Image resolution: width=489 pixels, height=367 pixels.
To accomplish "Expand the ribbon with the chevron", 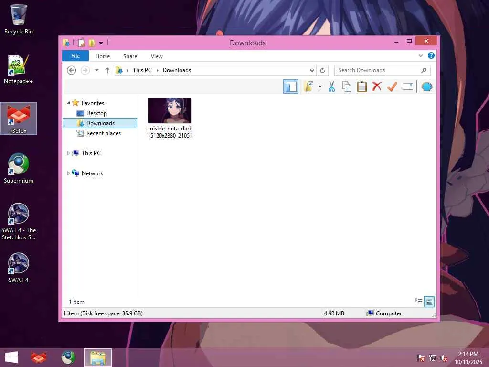I will click(420, 56).
